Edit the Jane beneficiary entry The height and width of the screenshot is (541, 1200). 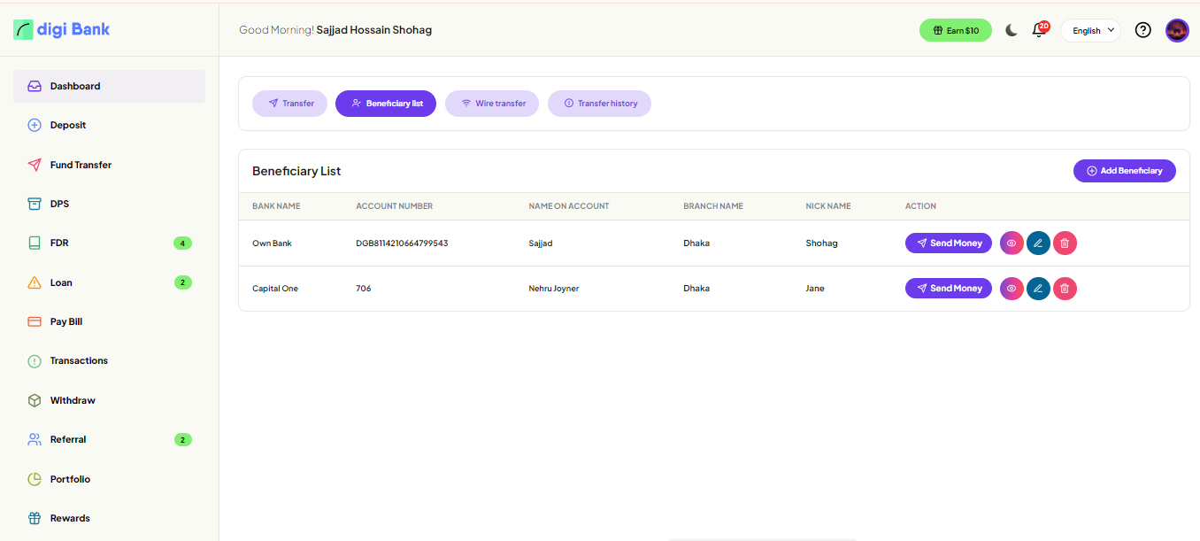(1038, 288)
